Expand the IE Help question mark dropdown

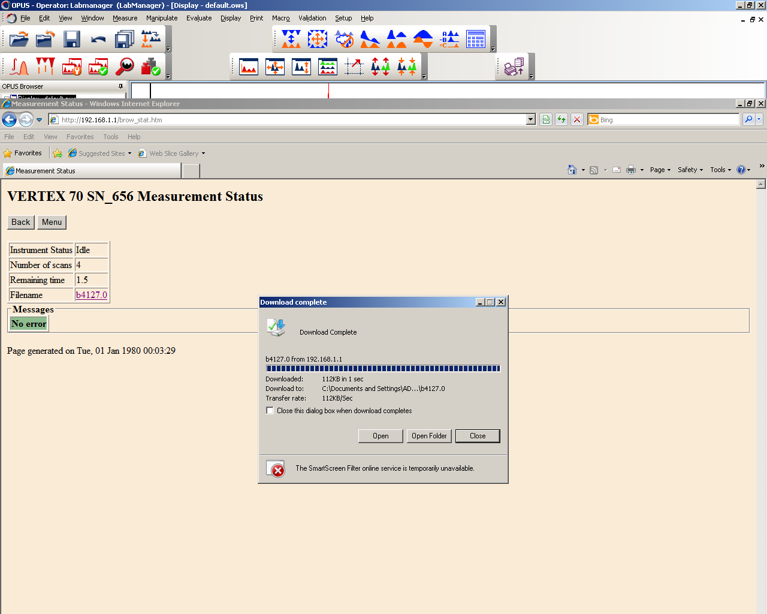click(748, 170)
